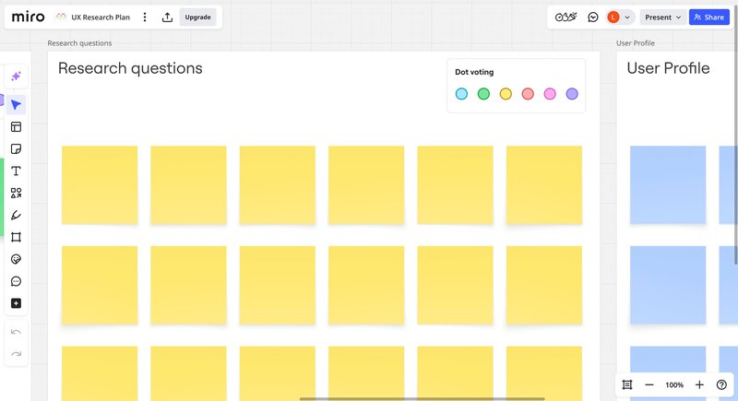Open board options three-dot menu
Viewport: 738px width, 401px height.
[x=145, y=17]
